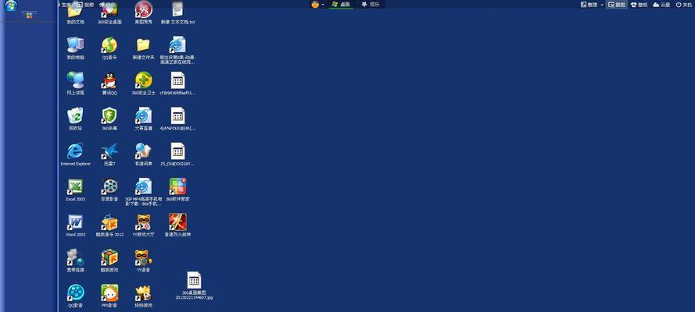The height and width of the screenshot is (312, 695).
Task: Expand the arrow next to 整理
Action: coord(602,5)
